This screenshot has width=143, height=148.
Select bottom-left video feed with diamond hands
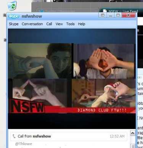(x=40, y=92)
